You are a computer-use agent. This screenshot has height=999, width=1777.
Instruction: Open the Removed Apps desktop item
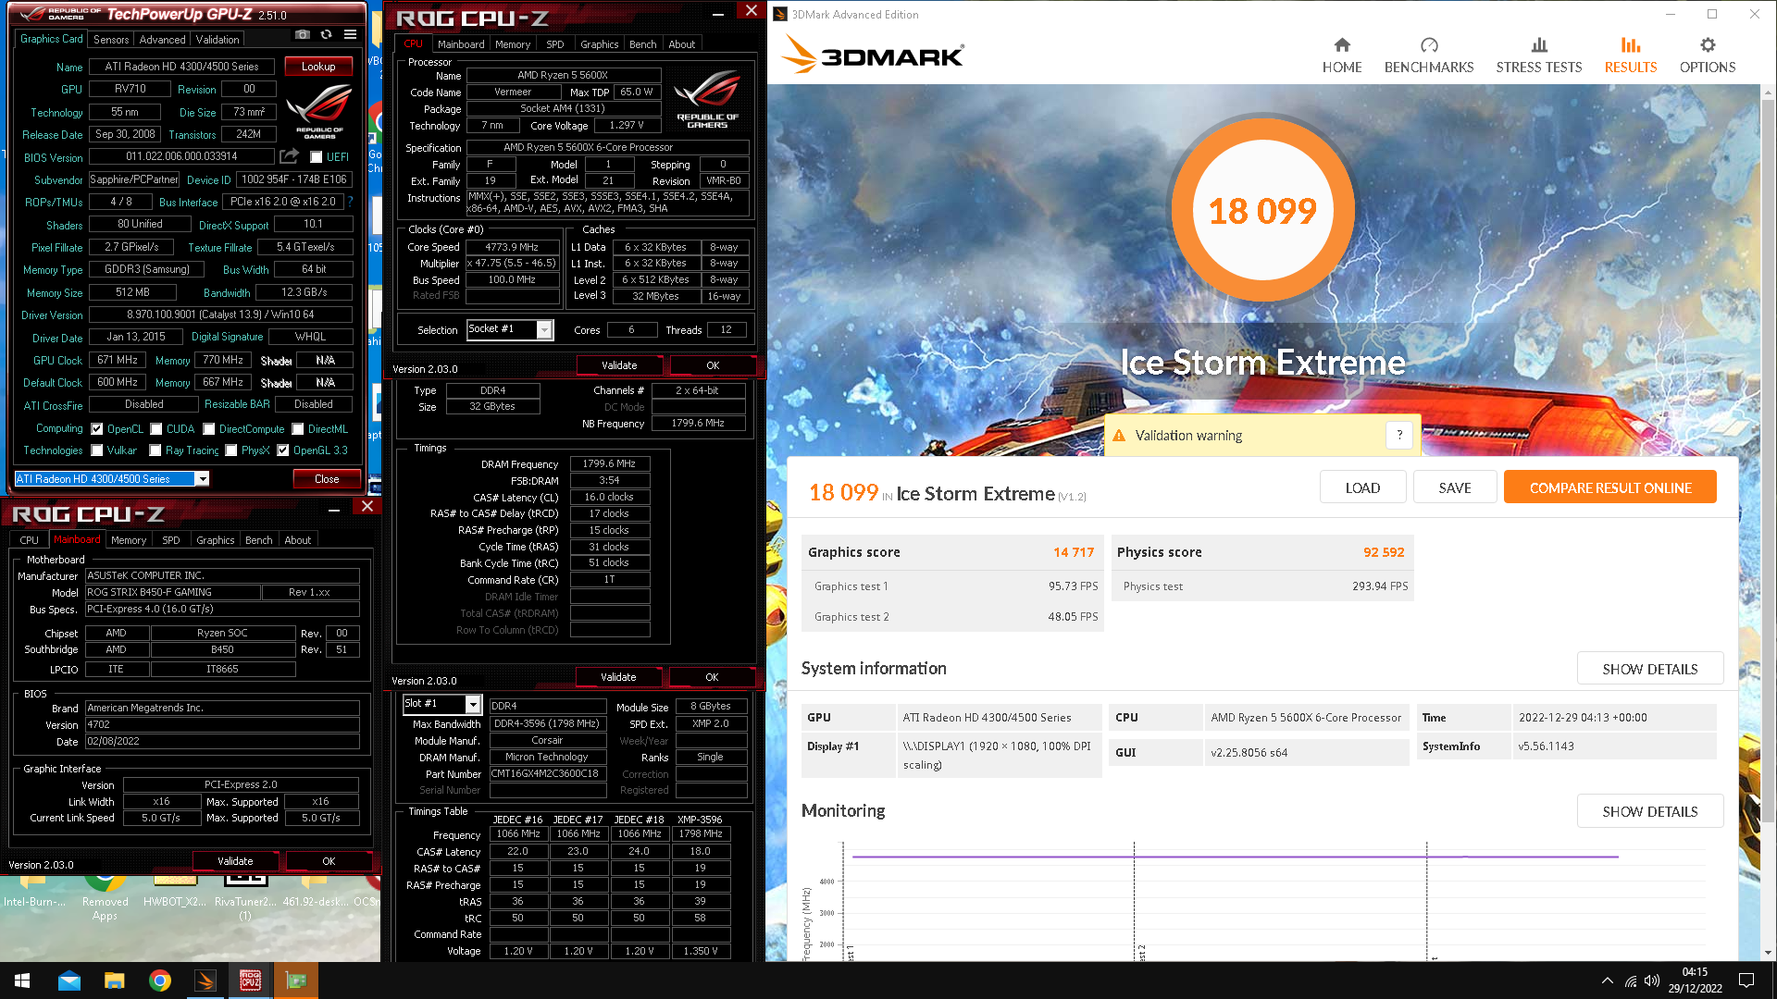click(105, 899)
